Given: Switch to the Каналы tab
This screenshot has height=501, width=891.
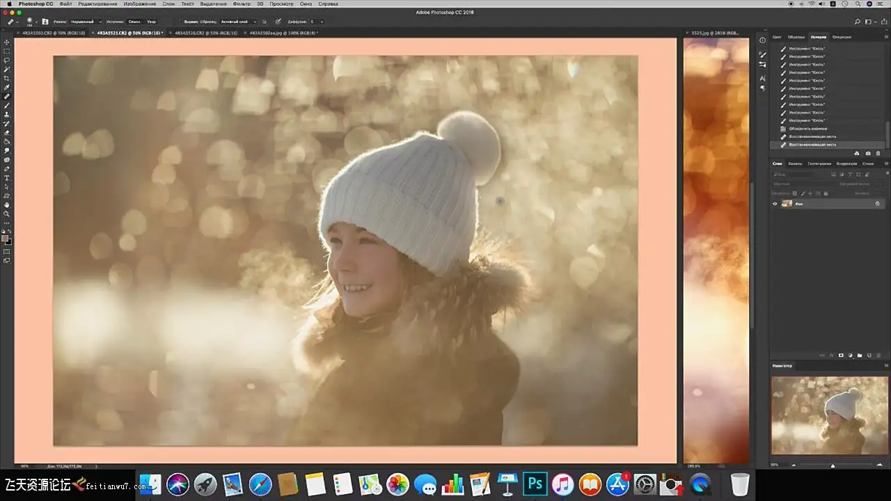Looking at the screenshot, I should 795,164.
